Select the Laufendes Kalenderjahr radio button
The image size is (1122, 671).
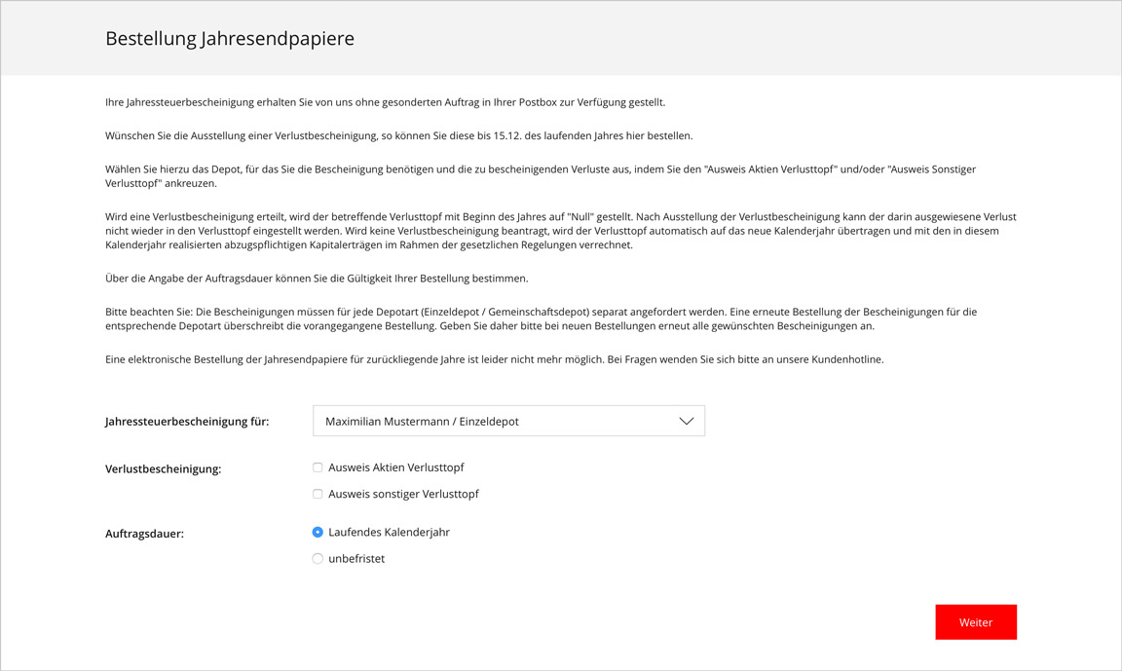[x=318, y=532]
